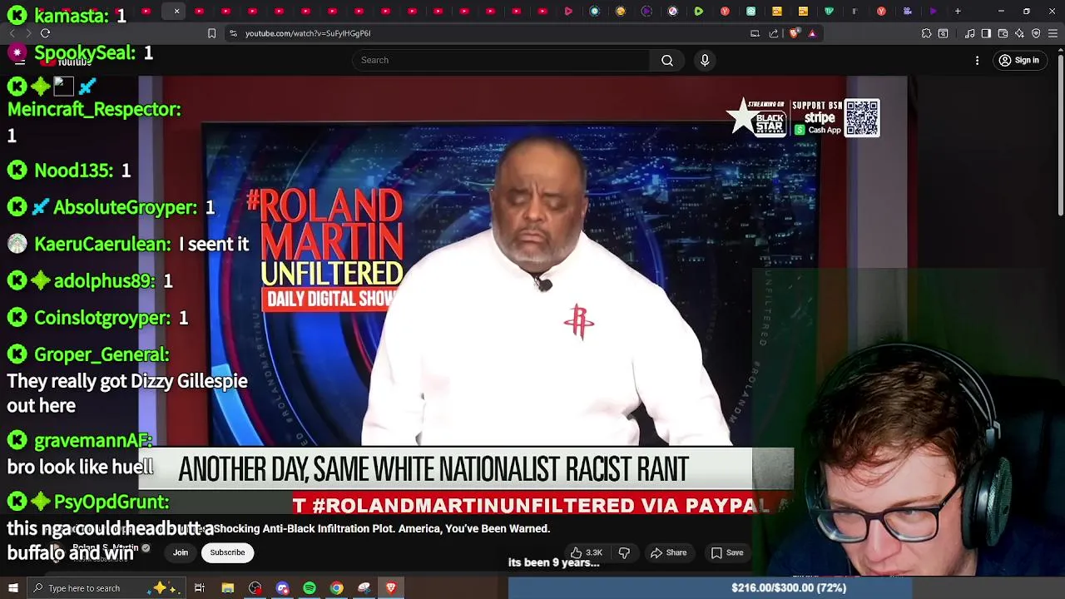Image resolution: width=1065 pixels, height=599 pixels.
Task: Click the Join membership button
Action: pyautogui.click(x=180, y=552)
